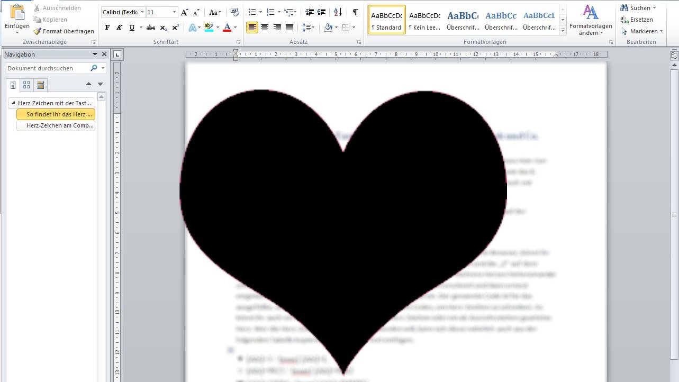
Task: Switch to page thumbnails tab in Navigation
Action: (x=26, y=85)
